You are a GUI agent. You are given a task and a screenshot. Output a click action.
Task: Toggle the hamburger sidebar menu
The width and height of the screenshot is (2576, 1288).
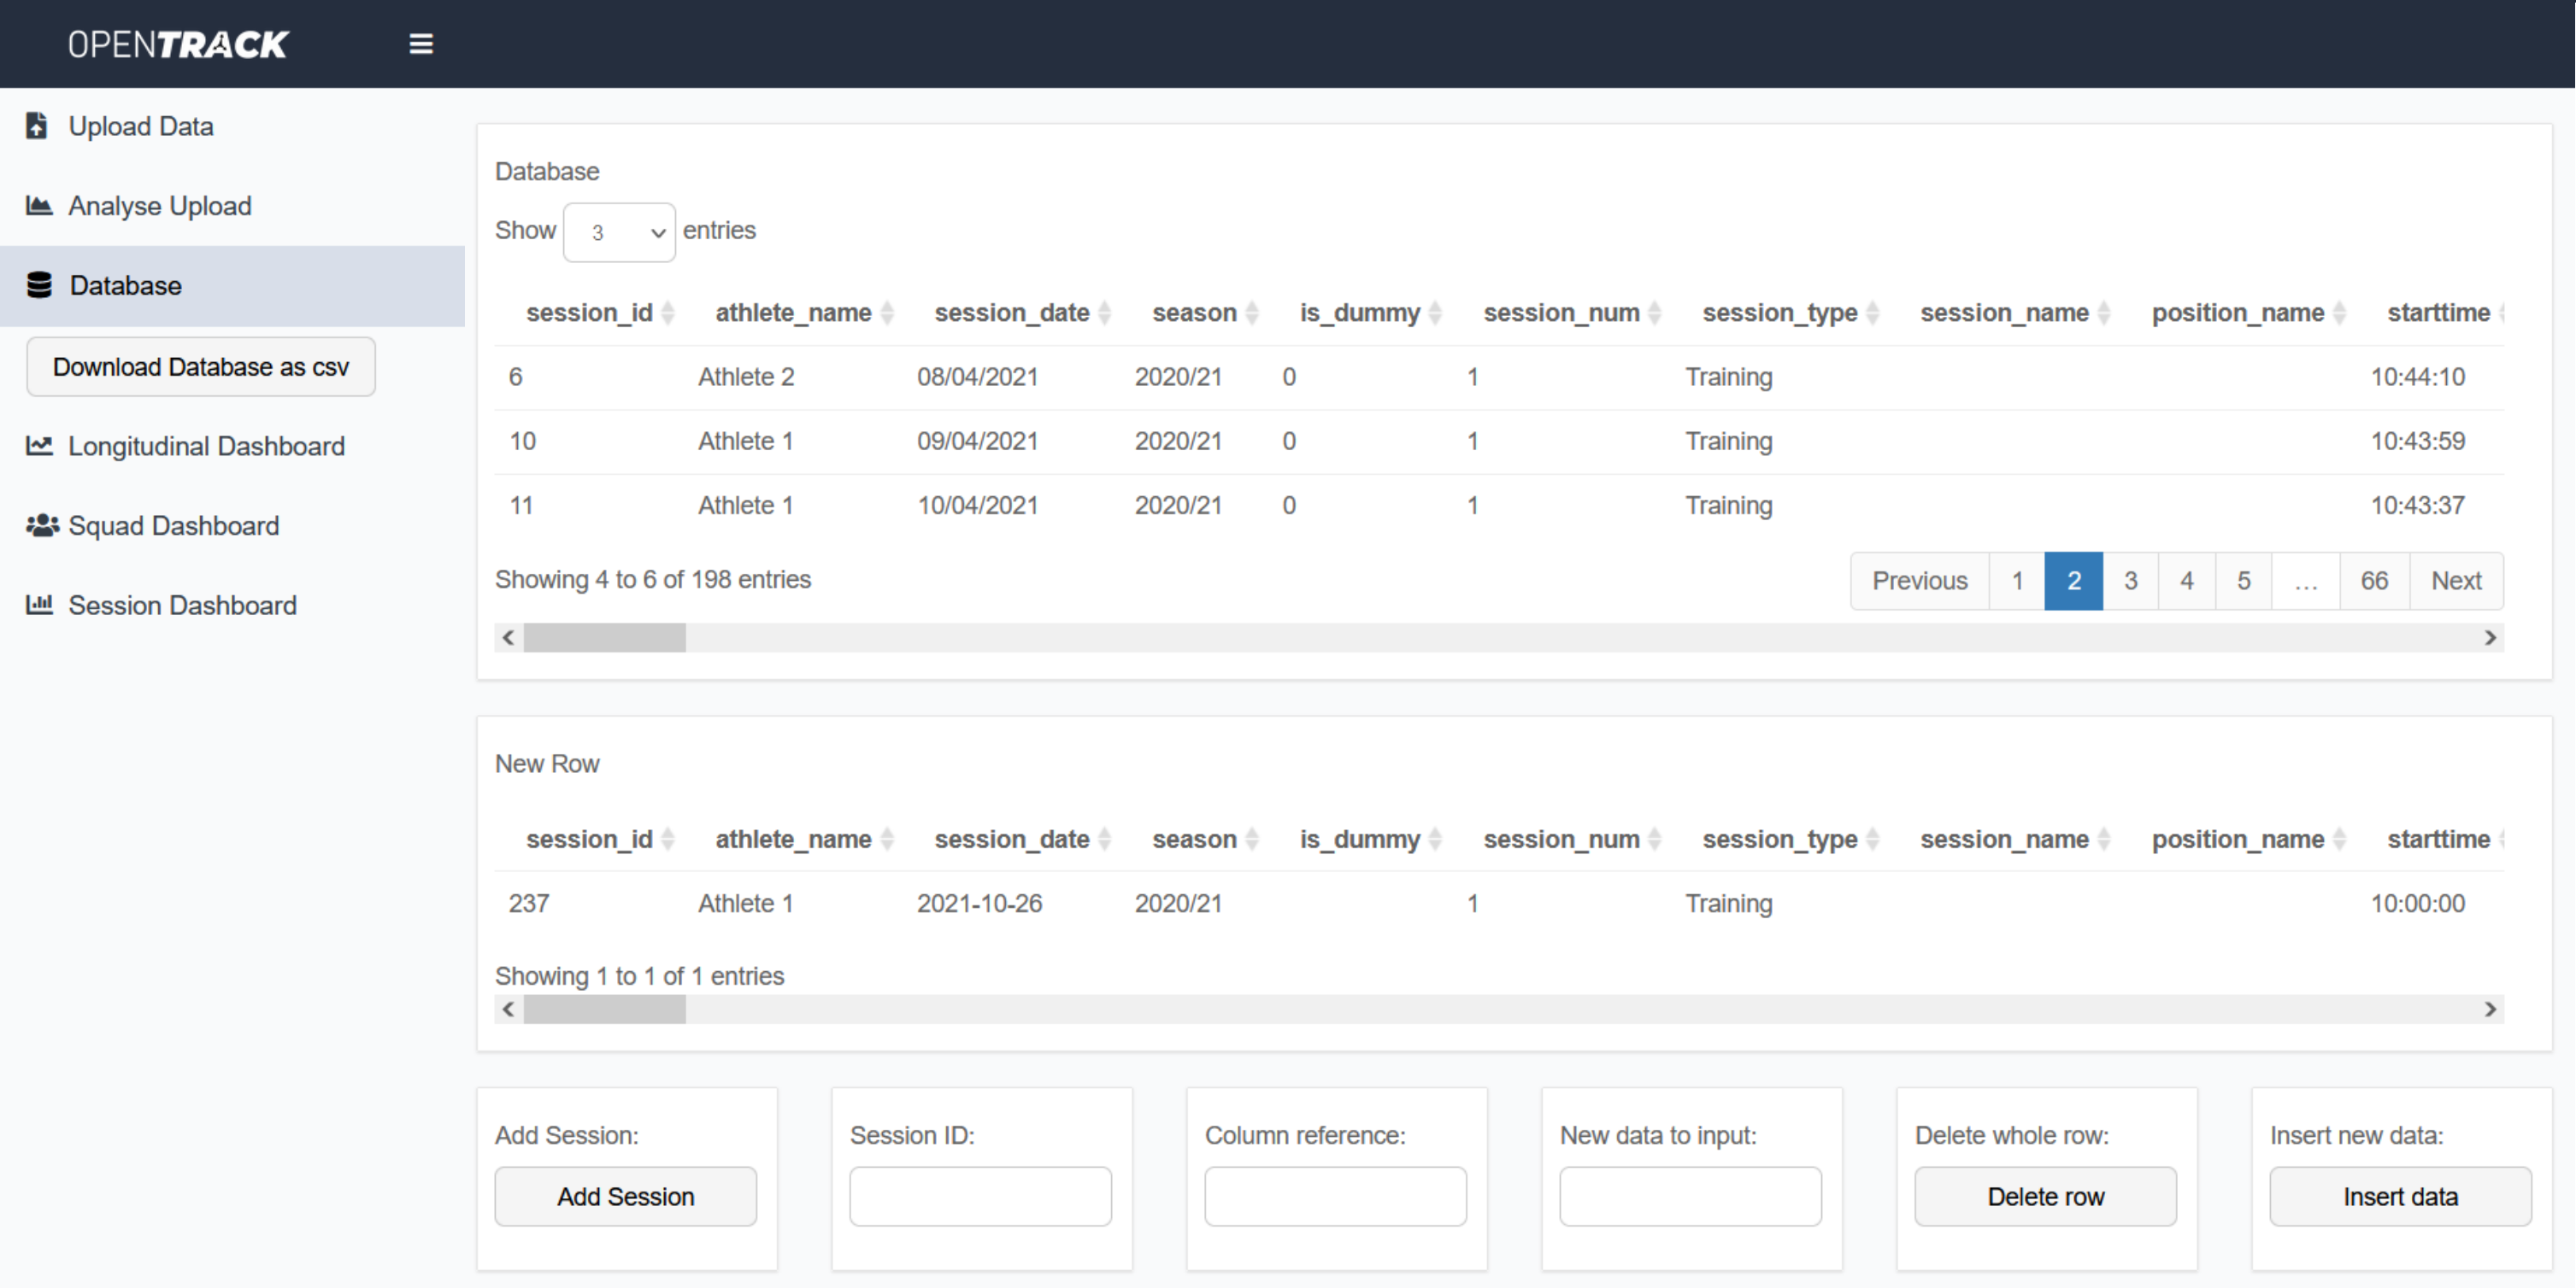421,44
